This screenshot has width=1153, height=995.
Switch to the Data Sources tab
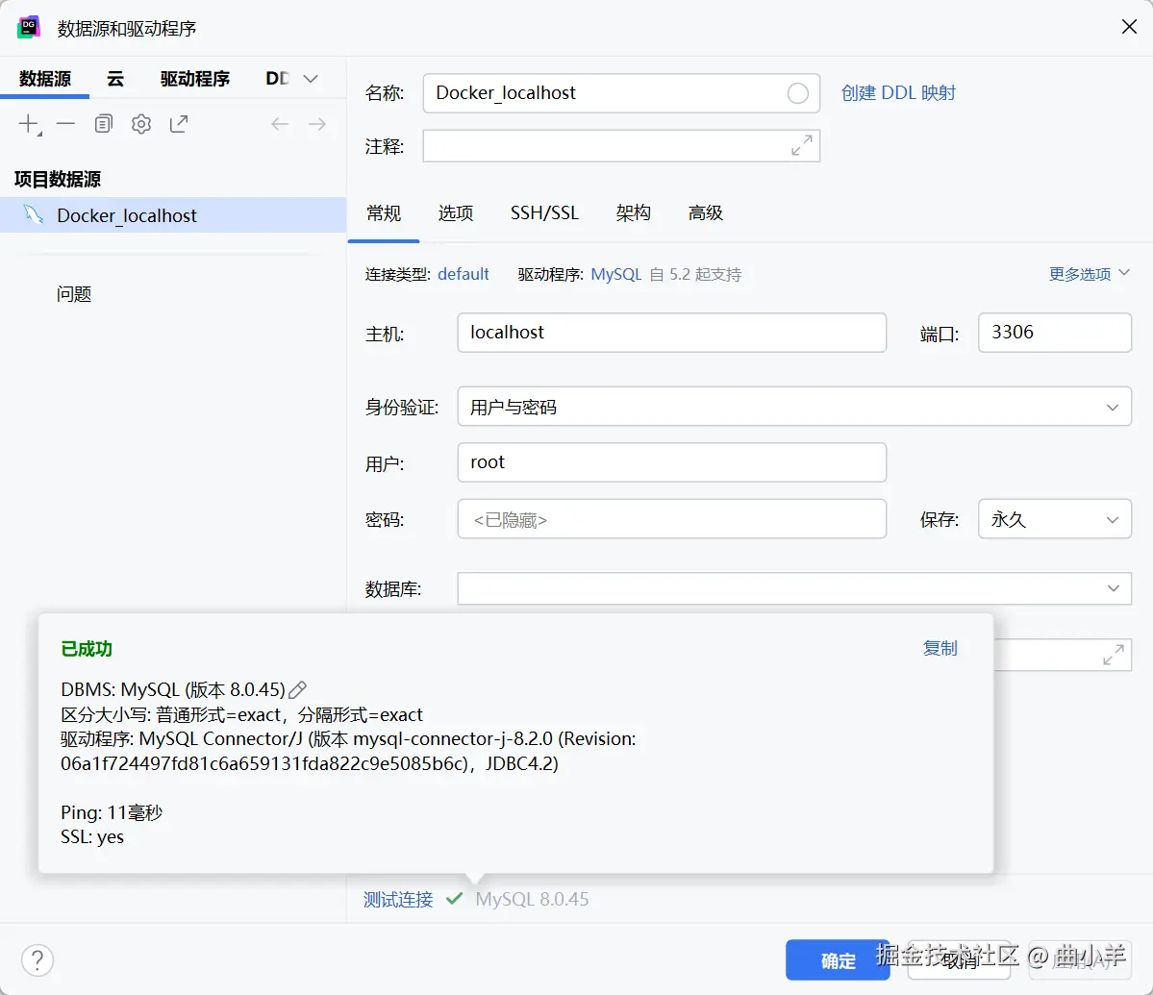coord(45,79)
